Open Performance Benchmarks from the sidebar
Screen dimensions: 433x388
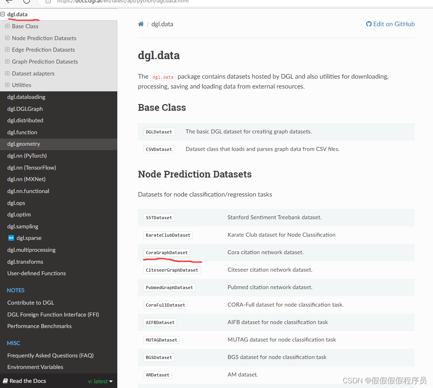39,326
